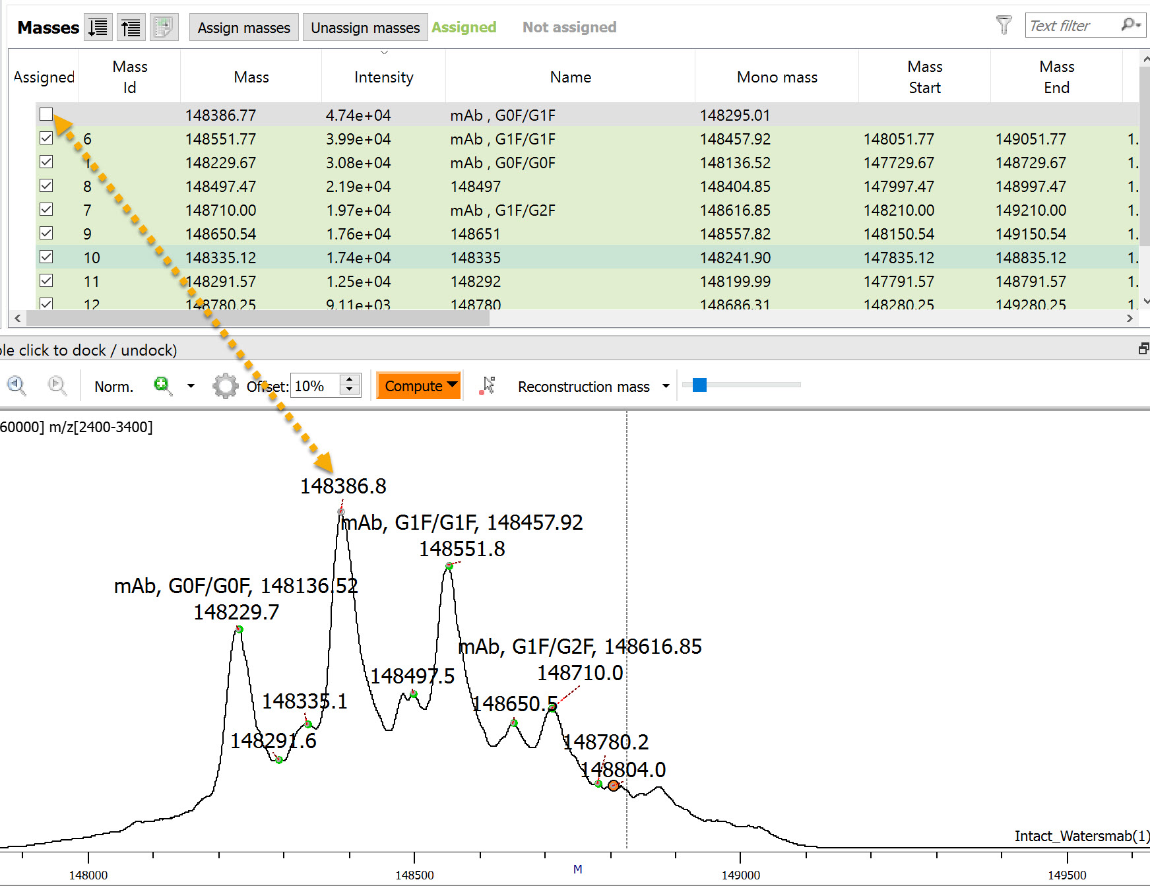Screen dimensions: 1150x886
Task: Click the vertical scrollbar thumb of masses table
Action: (x=1144, y=155)
